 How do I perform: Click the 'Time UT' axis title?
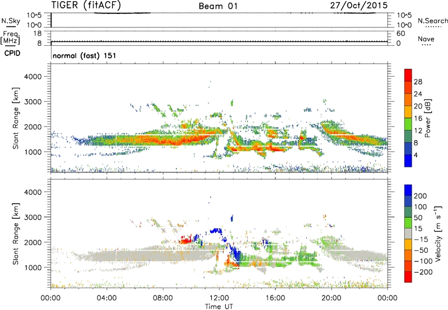[x=219, y=307]
